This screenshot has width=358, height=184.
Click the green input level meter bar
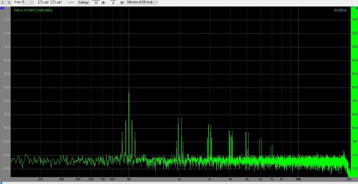pos(355,91)
